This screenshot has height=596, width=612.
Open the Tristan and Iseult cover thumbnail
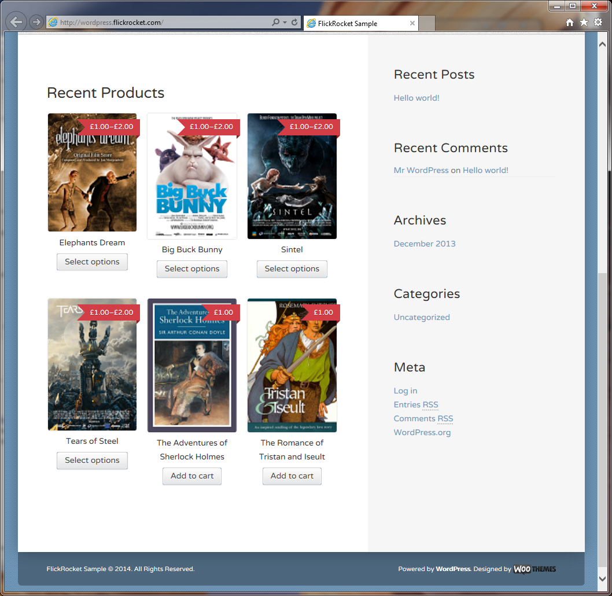(292, 365)
